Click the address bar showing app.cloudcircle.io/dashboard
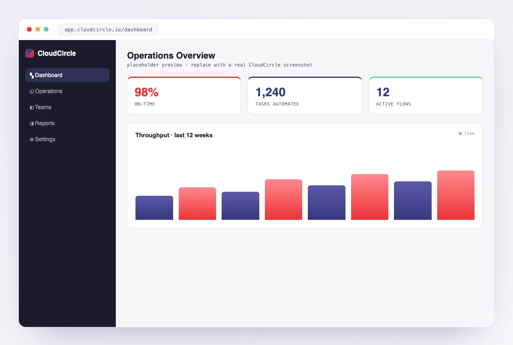The height and width of the screenshot is (345, 513). [108, 29]
